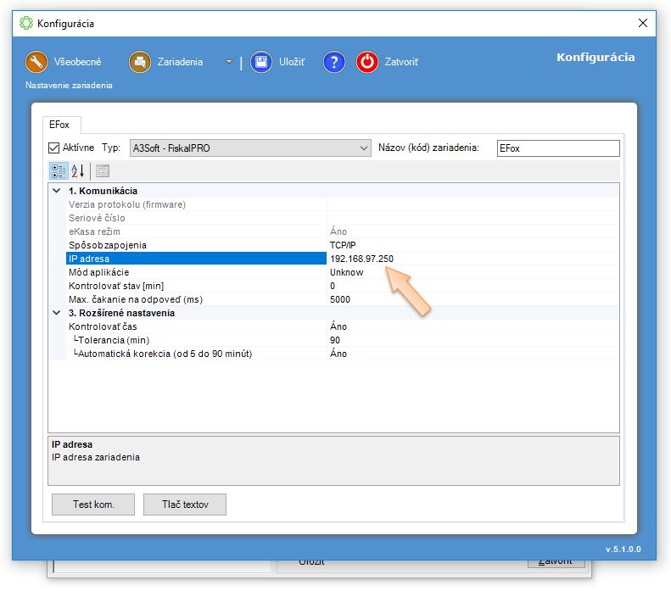This screenshot has width=671, height=591.
Task: Collapse the 1. Komunikácia section
Action: pyautogui.click(x=56, y=191)
